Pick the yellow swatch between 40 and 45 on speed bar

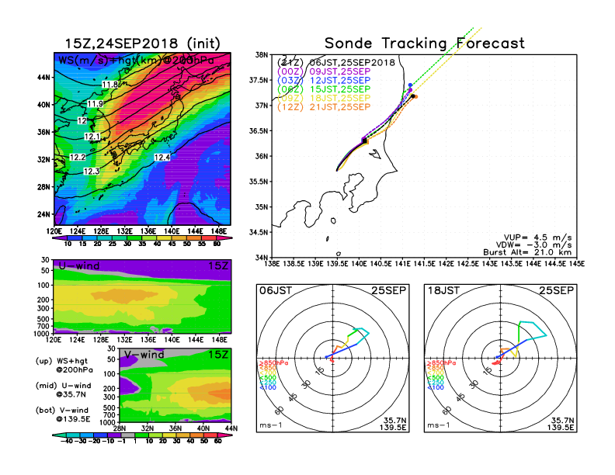click(x=165, y=238)
